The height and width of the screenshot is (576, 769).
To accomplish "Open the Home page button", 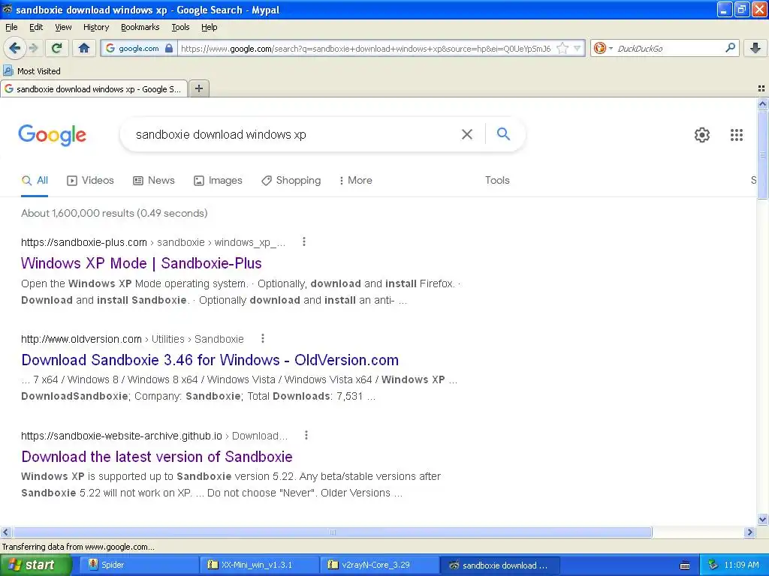I will click(x=84, y=48).
